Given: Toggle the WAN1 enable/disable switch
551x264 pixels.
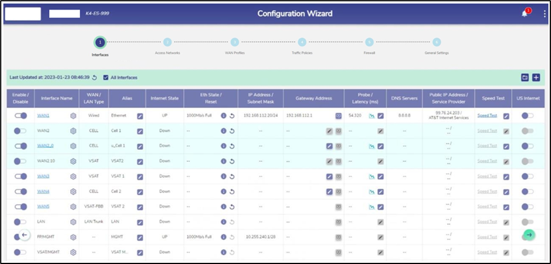Looking at the screenshot, I should point(21,116).
